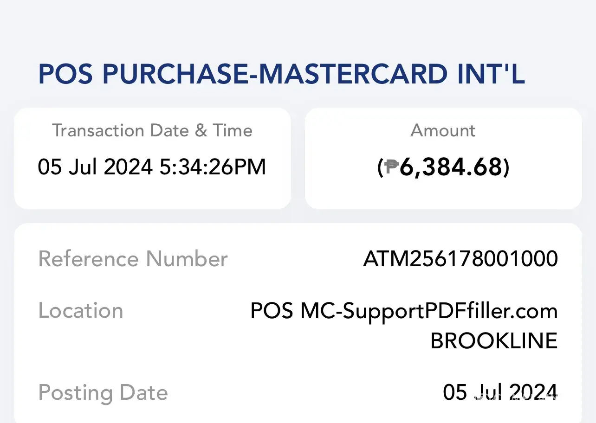The image size is (596, 423).
Task: Select the 05 Jul 2024 transaction date
Action: pos(95,167)
